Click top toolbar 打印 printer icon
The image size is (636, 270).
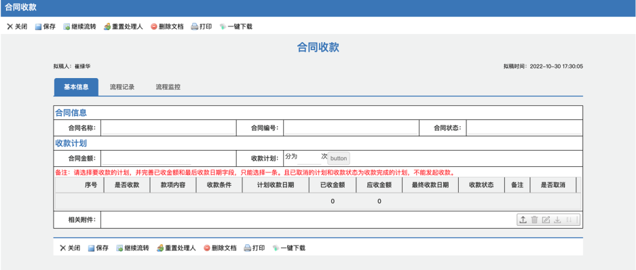[x=194, y=26]
